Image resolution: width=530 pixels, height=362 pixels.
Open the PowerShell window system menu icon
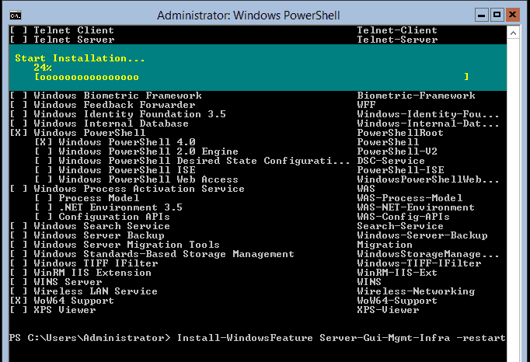(16, 16)
